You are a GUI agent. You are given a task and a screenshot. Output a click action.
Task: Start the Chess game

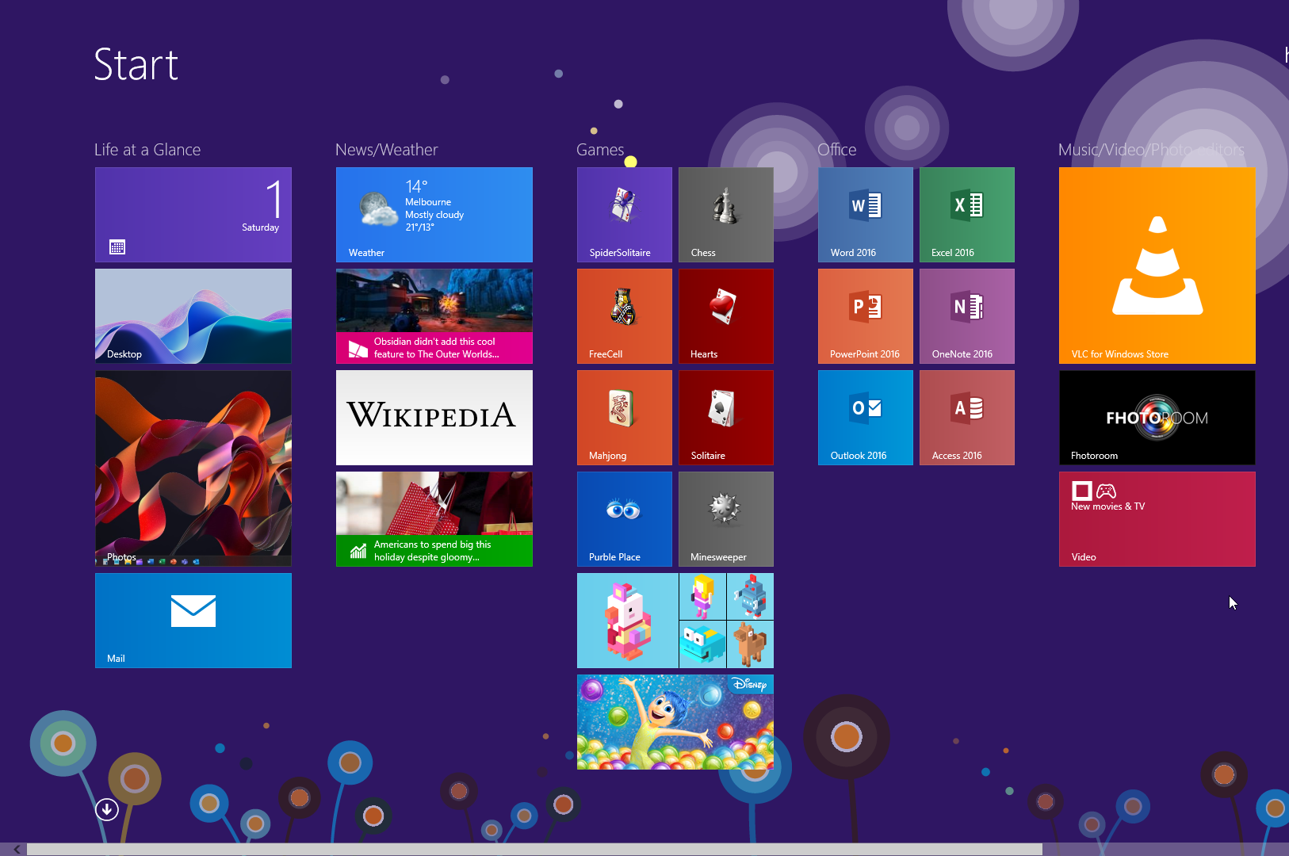(725, 214)
